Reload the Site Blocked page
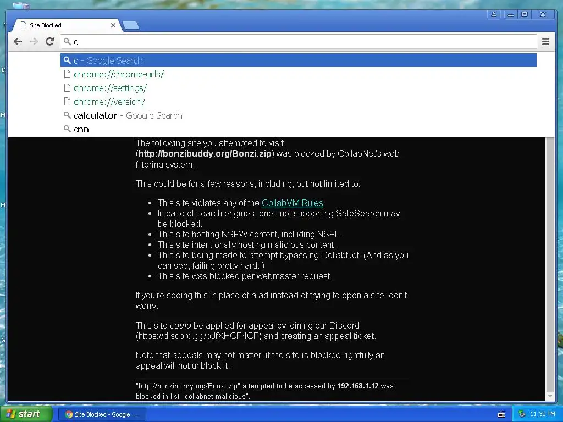This screenshot has height=422, width=563. (49, 42)
